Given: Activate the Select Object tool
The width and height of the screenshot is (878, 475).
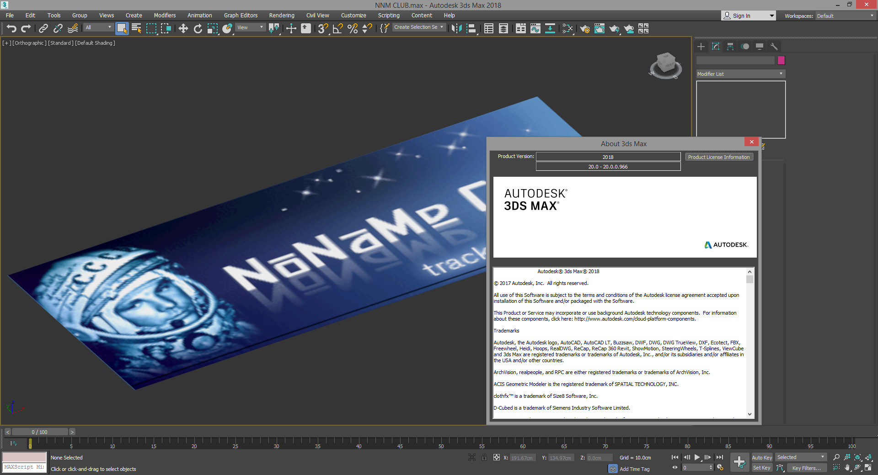Looking at the screenshot, I should [122, 28].
